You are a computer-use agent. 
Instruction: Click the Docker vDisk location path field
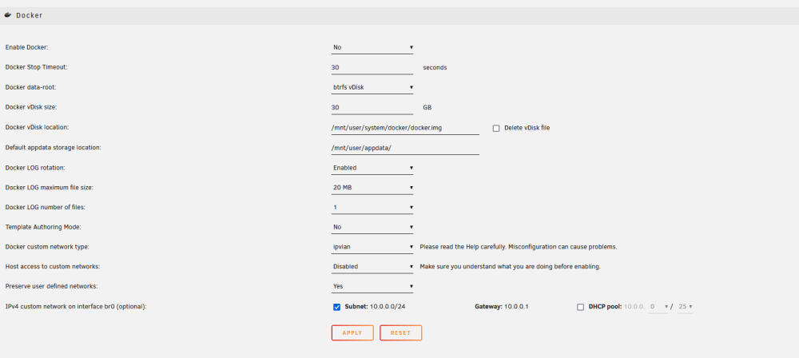click(405, 128)
